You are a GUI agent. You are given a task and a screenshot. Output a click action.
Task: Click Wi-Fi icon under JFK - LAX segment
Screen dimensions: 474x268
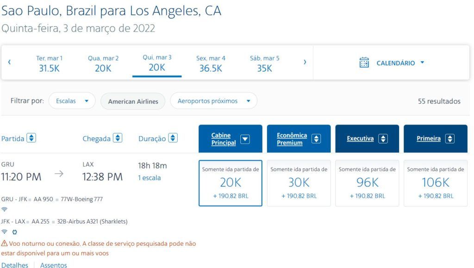pos(4,232)
